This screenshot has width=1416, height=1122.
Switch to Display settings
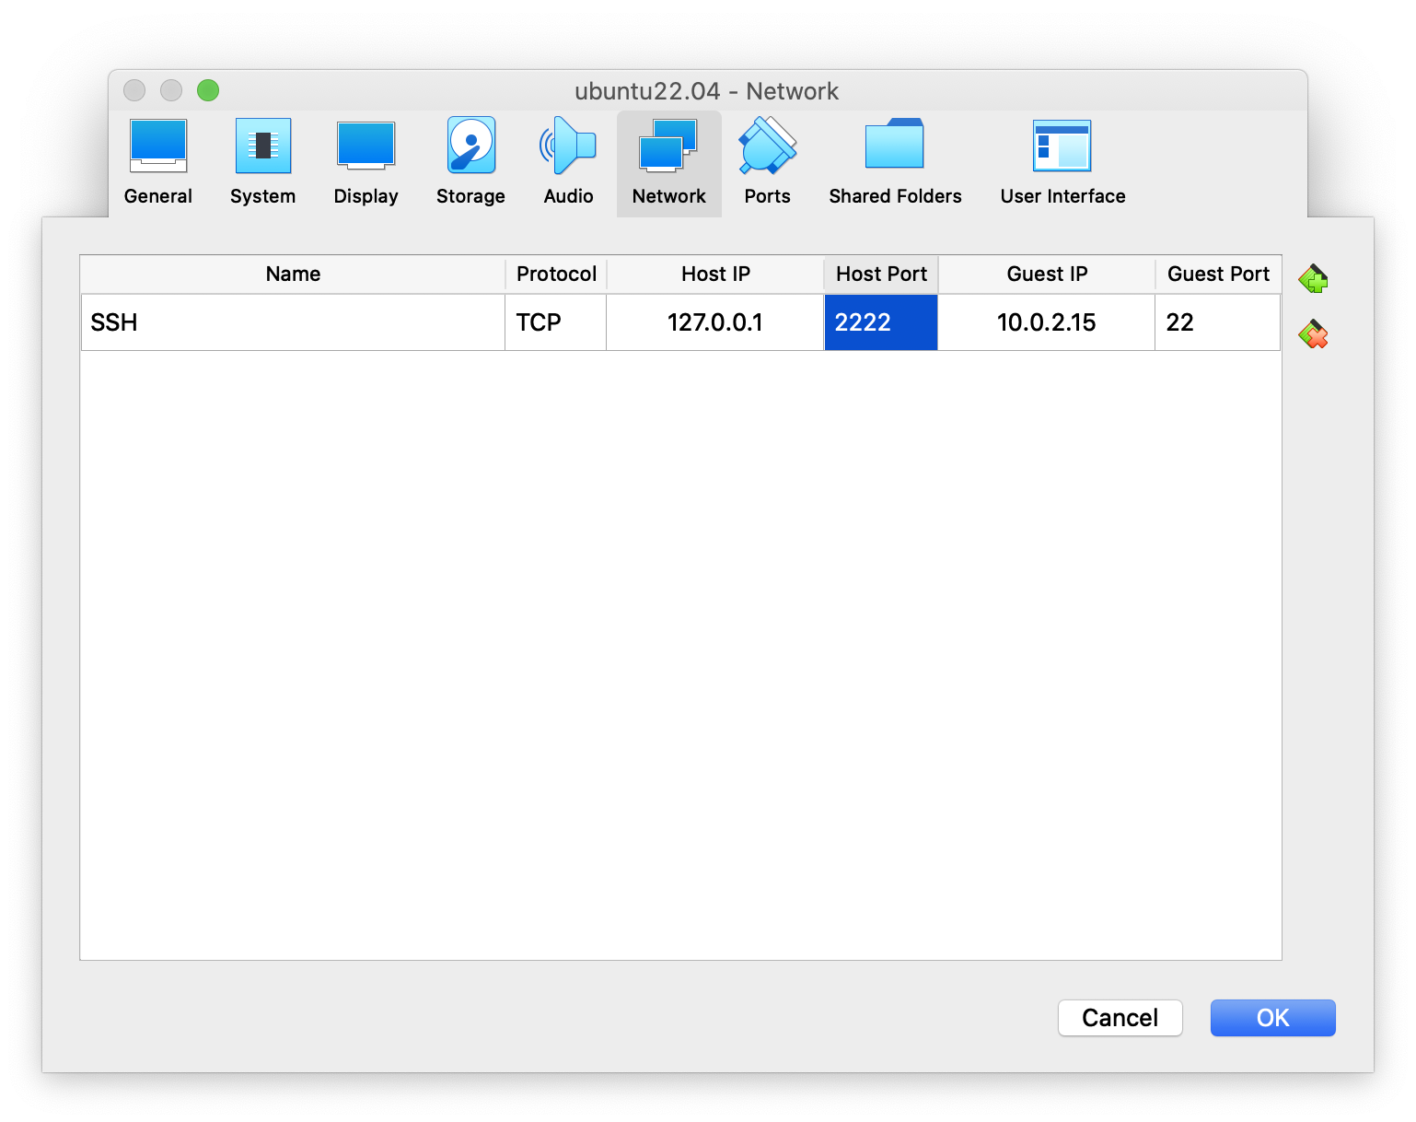pyautogui.click(x=366, y=162)
